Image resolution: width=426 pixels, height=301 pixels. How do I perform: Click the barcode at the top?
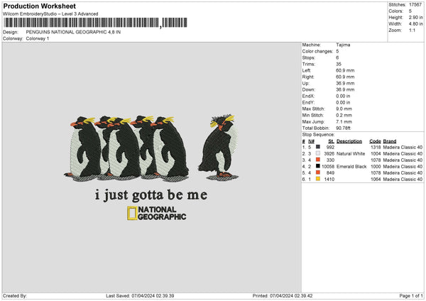95,23
